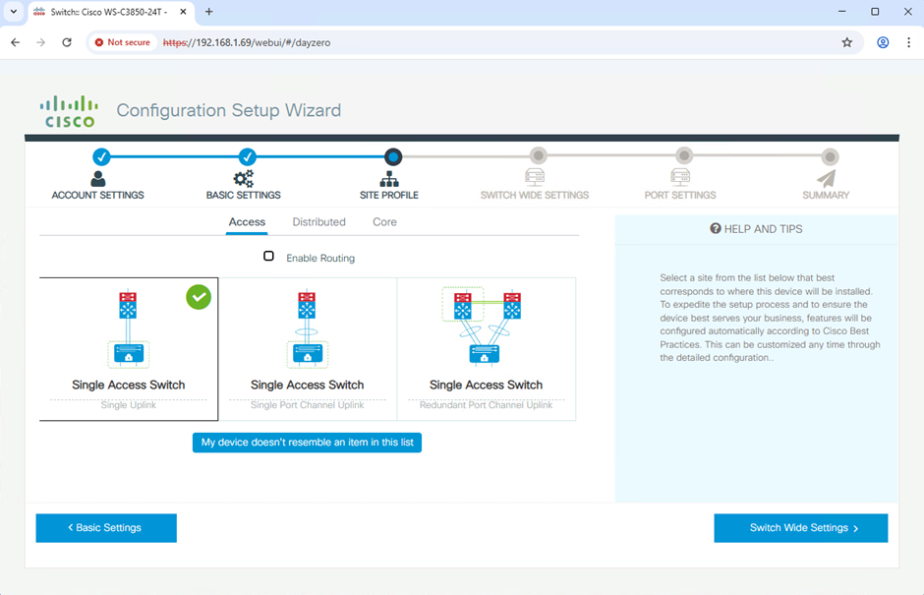Go back to Basic Settings
This screenshot has height=595, width=924.
106,528
